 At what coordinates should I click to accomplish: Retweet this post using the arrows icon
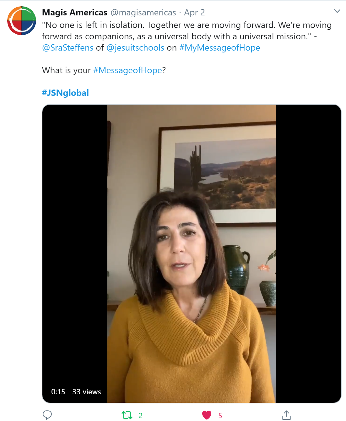tap(127, 415)
